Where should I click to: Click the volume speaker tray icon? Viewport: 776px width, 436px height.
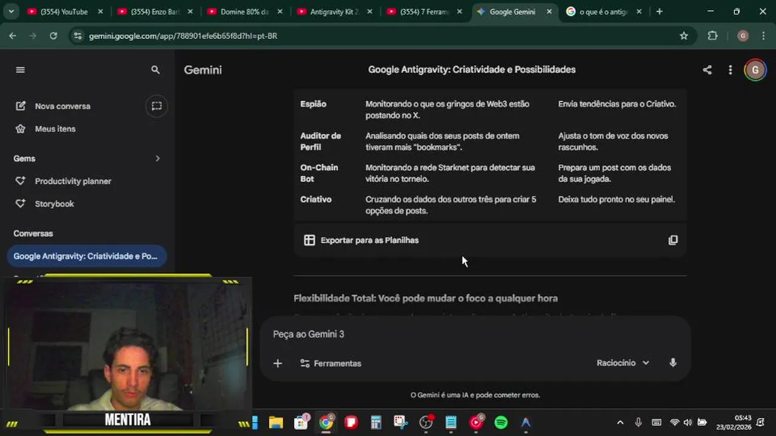(x=687, y=423)
